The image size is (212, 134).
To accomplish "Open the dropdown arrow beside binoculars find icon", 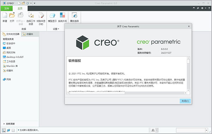I will [157, 130].
